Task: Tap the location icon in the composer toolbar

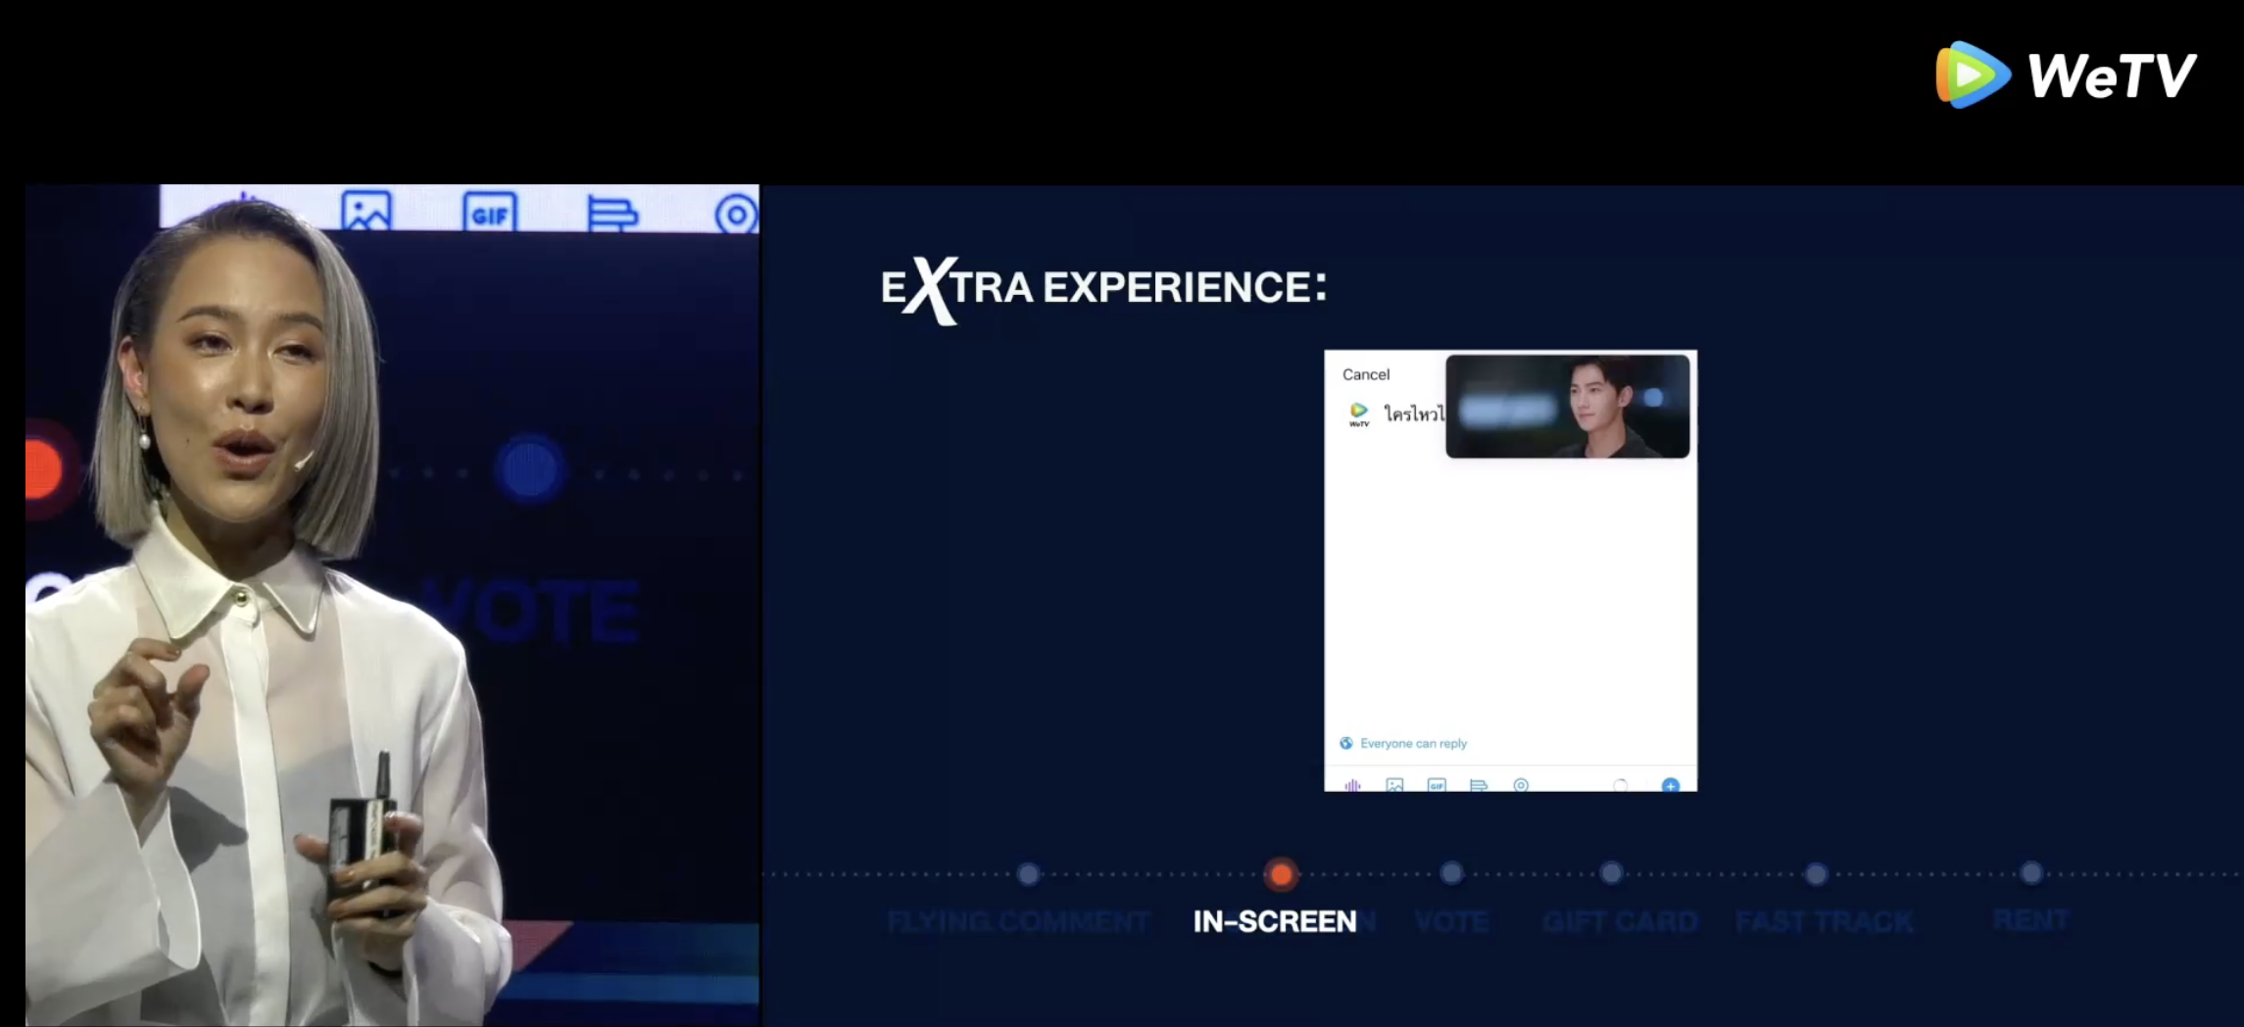Action: click(x=1521, y=785)
